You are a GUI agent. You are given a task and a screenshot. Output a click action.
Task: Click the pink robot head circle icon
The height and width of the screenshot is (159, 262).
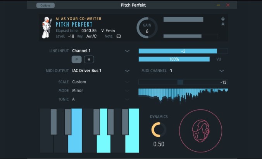(200, 131)
